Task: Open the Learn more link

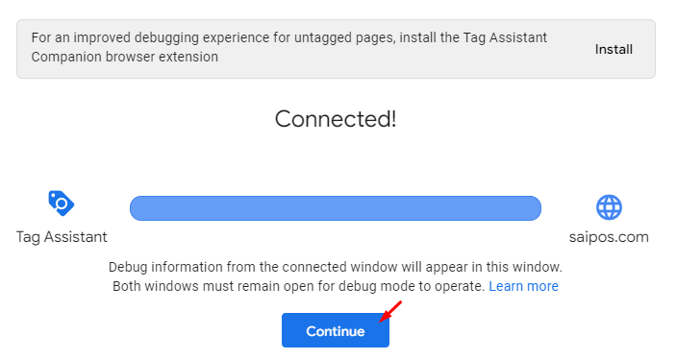Action: [523, 286]
